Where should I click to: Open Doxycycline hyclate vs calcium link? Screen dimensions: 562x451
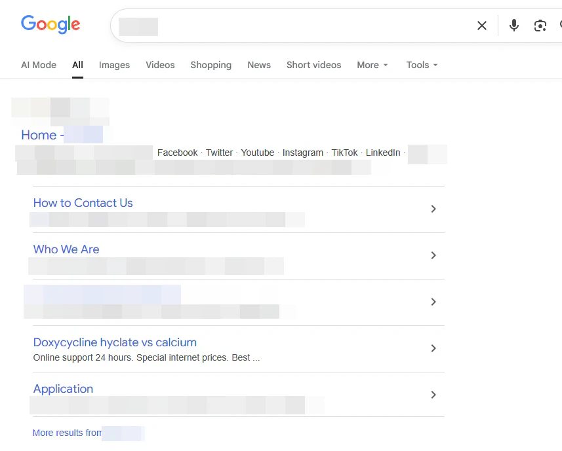coord(115,342)
